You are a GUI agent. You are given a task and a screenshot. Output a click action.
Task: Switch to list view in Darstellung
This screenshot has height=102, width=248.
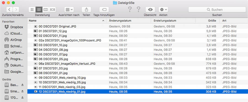pyautogui.click(x=39, y=10)
